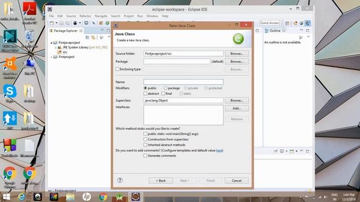The image size is (360, 202).
Task: Click Collapse All in Package Explorer
Action: 87,38
